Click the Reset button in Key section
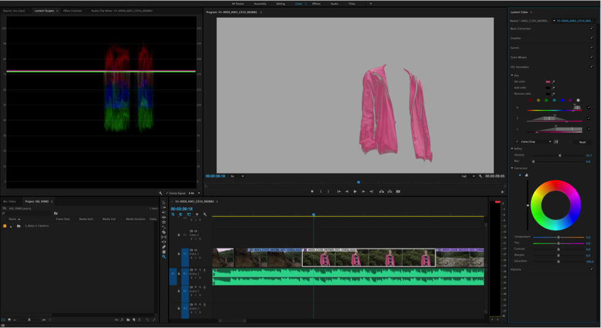Screen dimensions: 601x328 [x=582, y=142]
